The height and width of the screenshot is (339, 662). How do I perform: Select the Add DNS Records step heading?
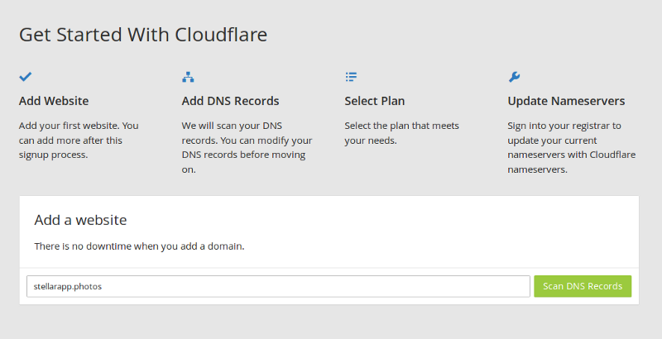231,101
